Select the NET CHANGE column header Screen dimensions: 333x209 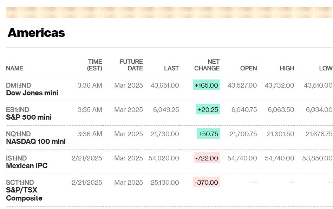207,65
